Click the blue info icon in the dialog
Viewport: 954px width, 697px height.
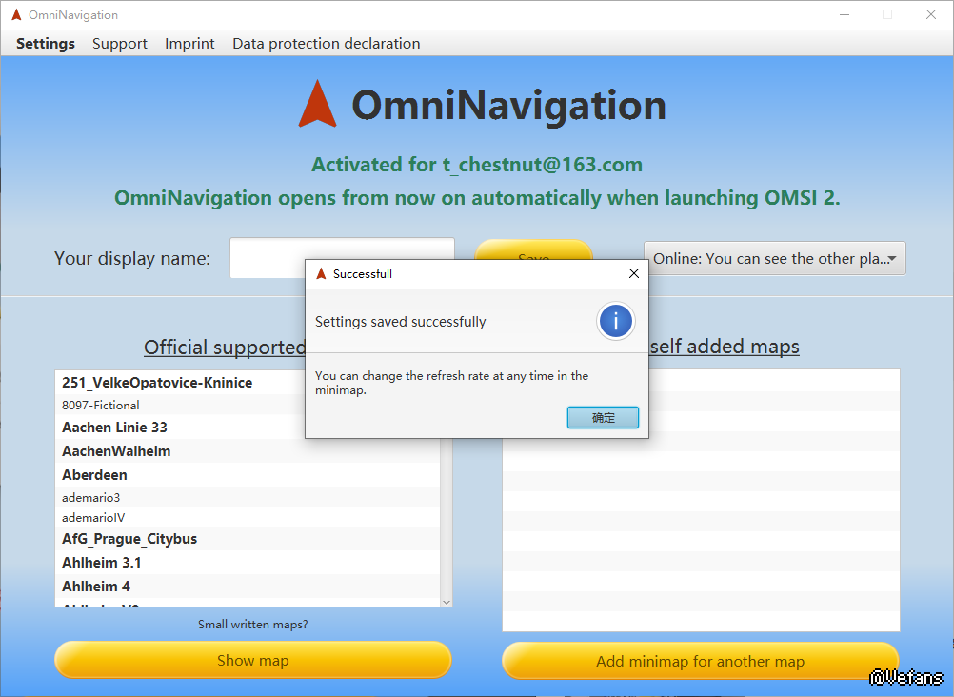click(x=616, y=321)
